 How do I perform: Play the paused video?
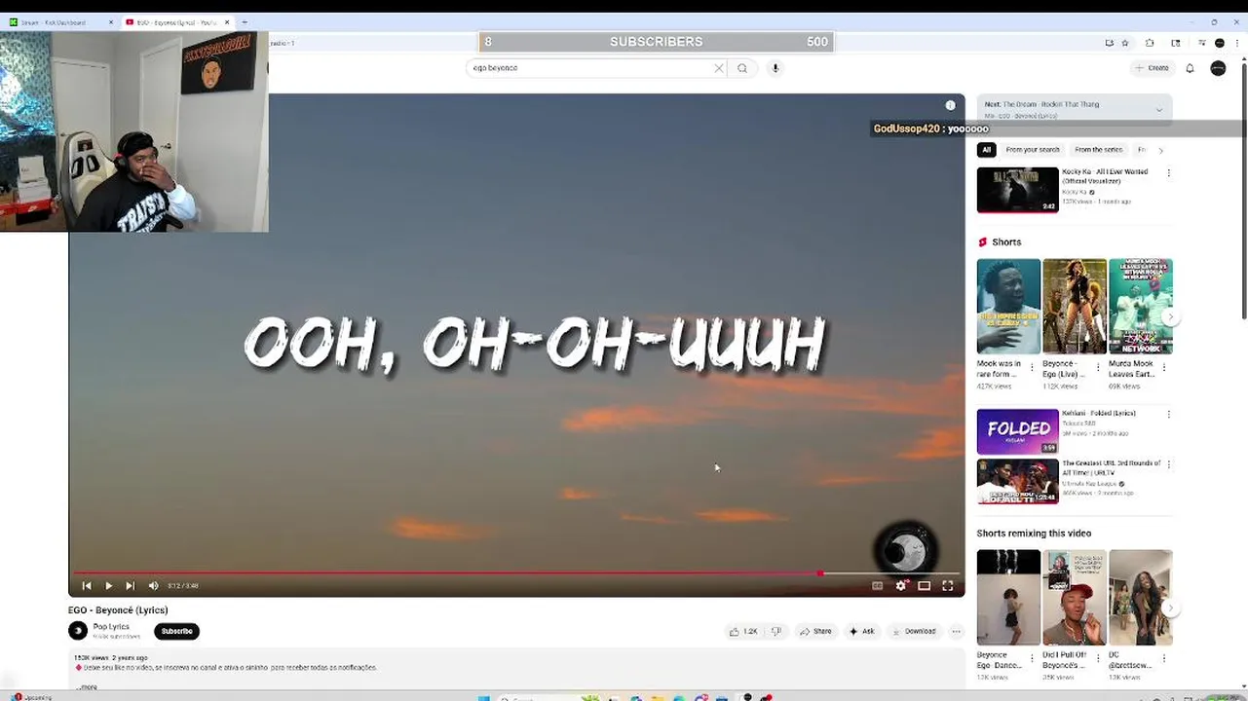[x=108, y=586]
